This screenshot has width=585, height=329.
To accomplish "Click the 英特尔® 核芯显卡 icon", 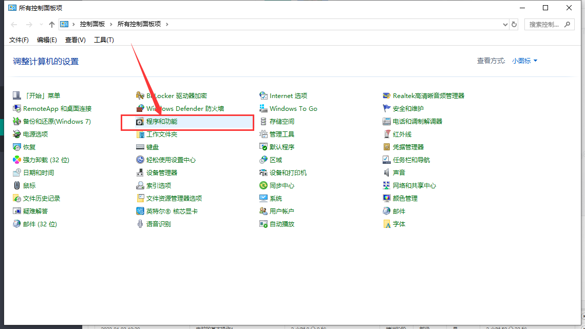I will click(x=140, y=211).
